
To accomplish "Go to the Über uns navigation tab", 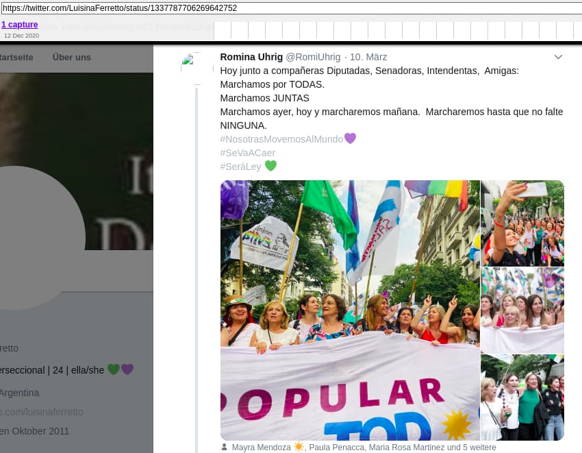I will point(72,58).
